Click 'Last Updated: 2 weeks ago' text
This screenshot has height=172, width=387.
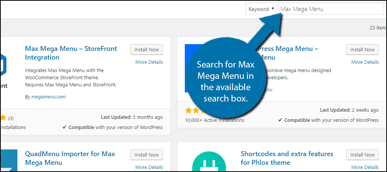tap(349, 110)
